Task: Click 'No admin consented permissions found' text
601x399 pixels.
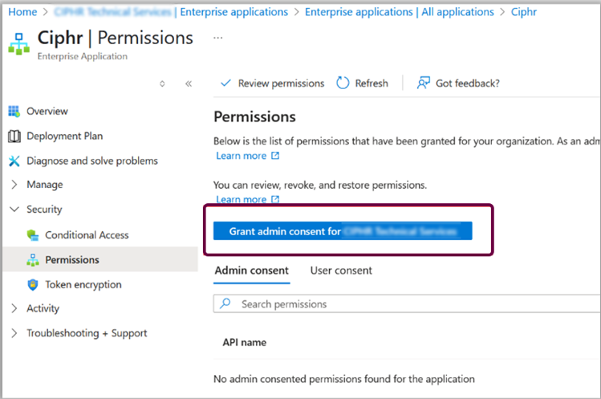Action: (x=343, y=379)
